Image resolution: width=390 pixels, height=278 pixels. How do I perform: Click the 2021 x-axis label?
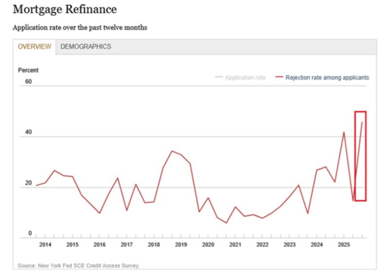pyautogui.click(x=235, y=244)
